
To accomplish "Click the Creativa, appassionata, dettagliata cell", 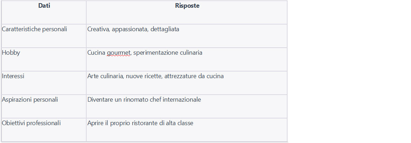I will tap(187, 36).
